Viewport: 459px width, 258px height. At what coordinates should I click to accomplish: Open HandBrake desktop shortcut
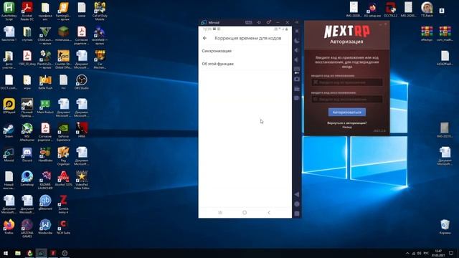pyautogui.click(x=45, y=155)
